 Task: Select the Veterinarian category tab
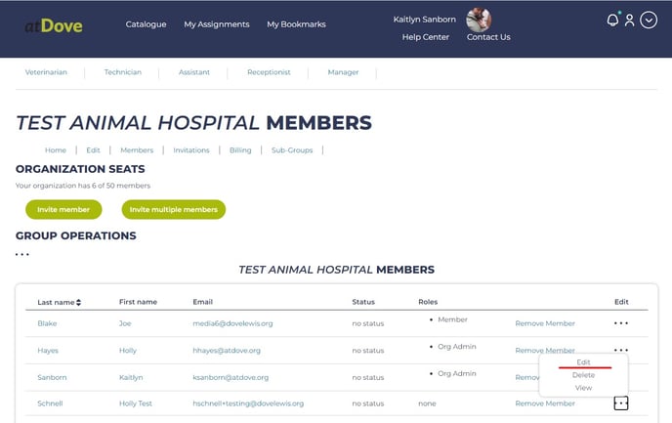pos(46,72)
